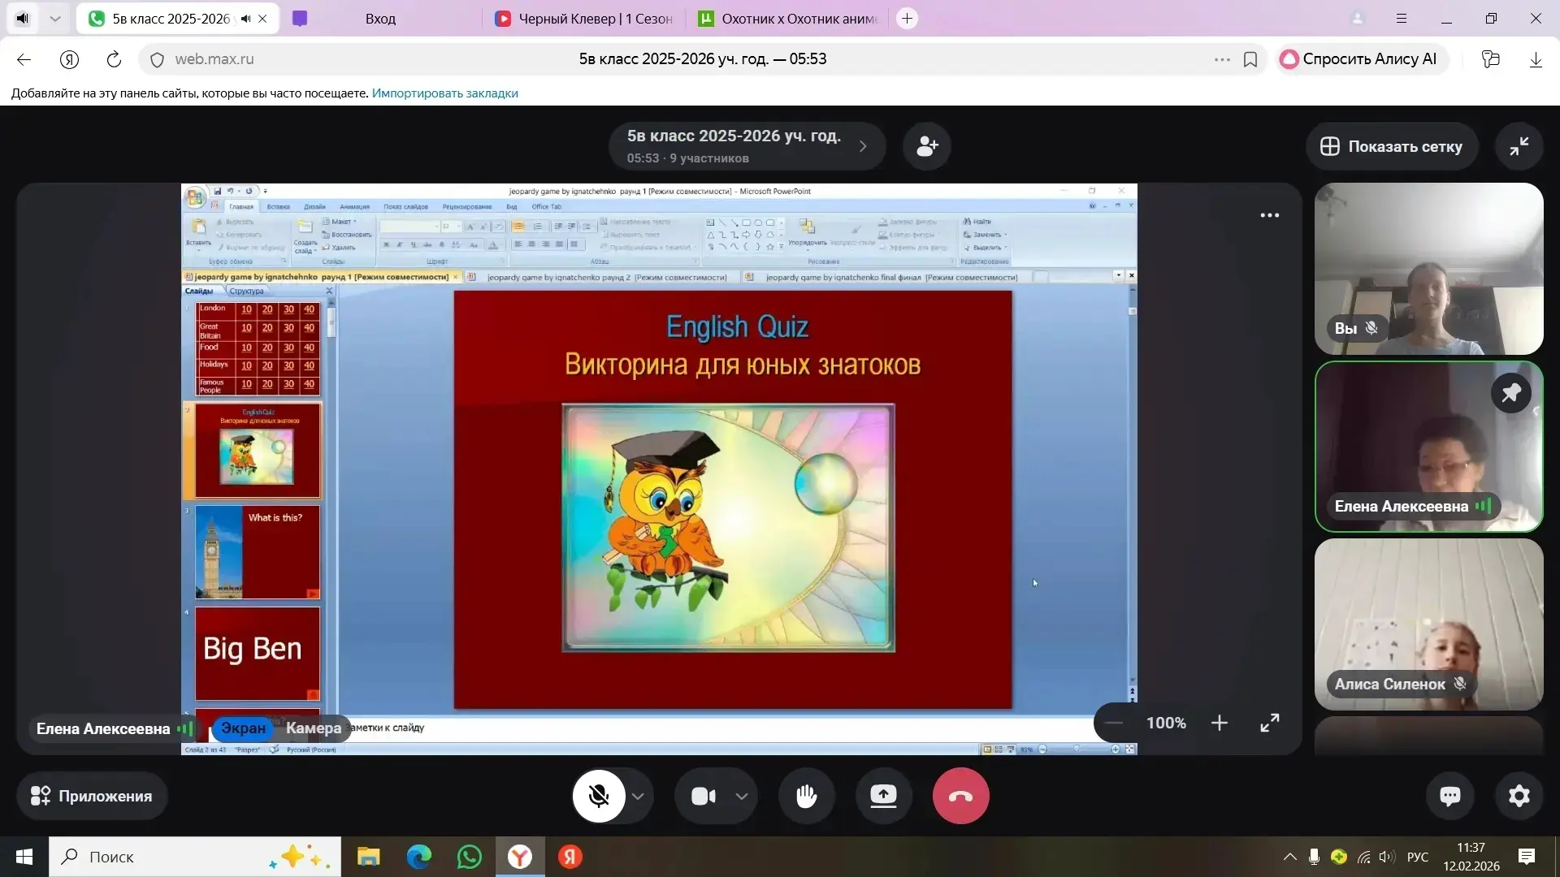Hang up with the red call button
This screenshot has width=1560, height=877.
click(x=960, y=796)
